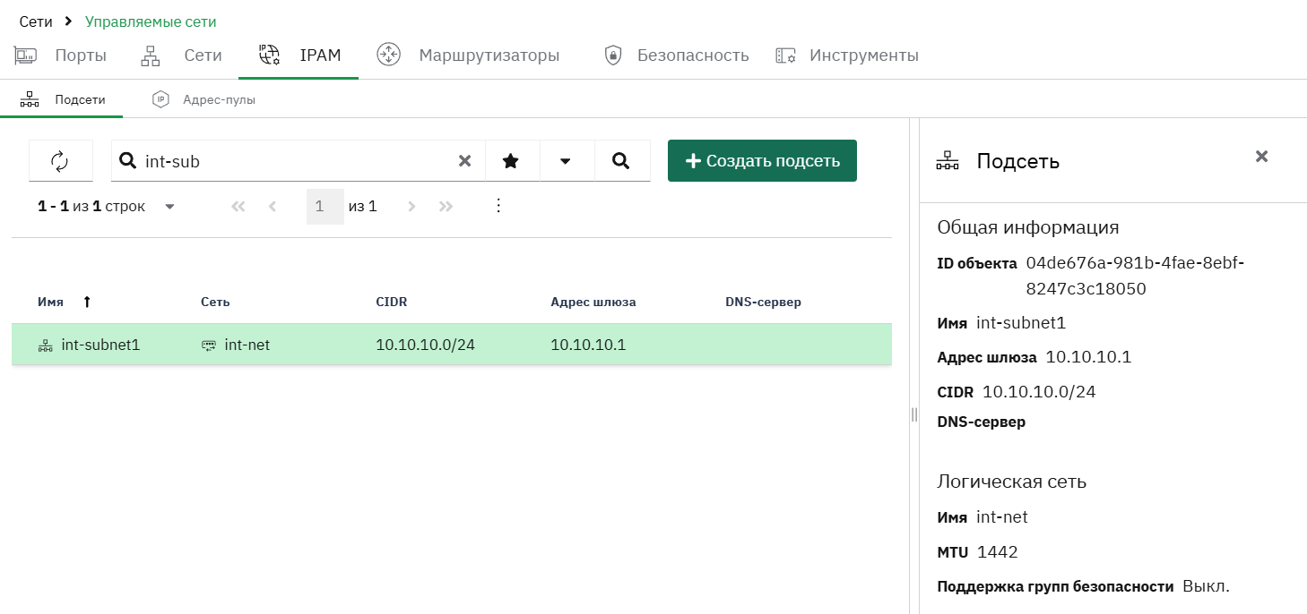Click the Создать подсеть button
Screen dimensions: 1307x614
(x=762, y=161)
